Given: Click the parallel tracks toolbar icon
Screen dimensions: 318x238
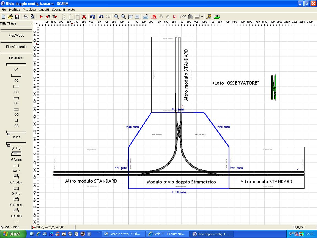Looking at the screenshot, I should (x=197, y=17).
